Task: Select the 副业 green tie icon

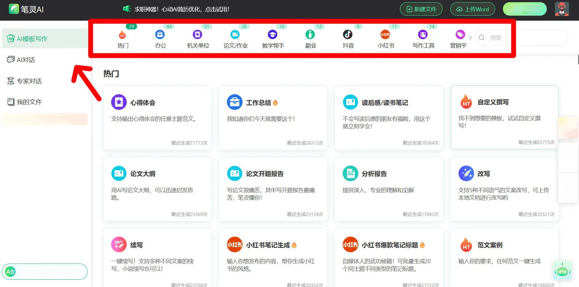Action: [x=310, y=34]
